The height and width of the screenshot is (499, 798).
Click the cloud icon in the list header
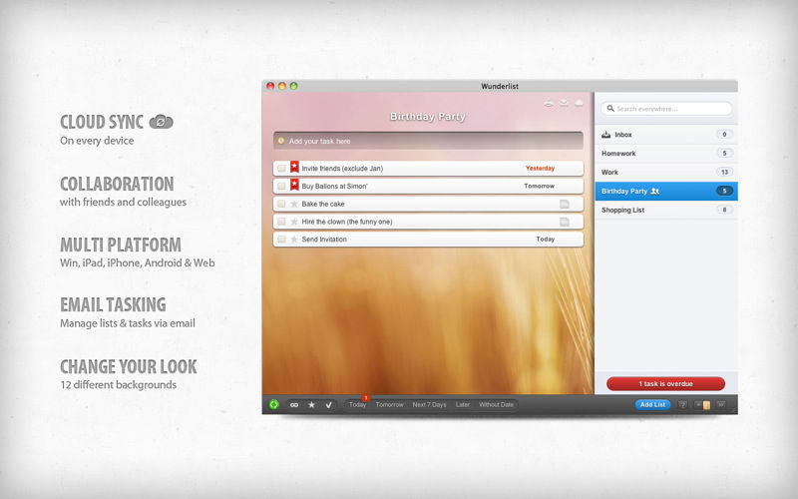579,104
